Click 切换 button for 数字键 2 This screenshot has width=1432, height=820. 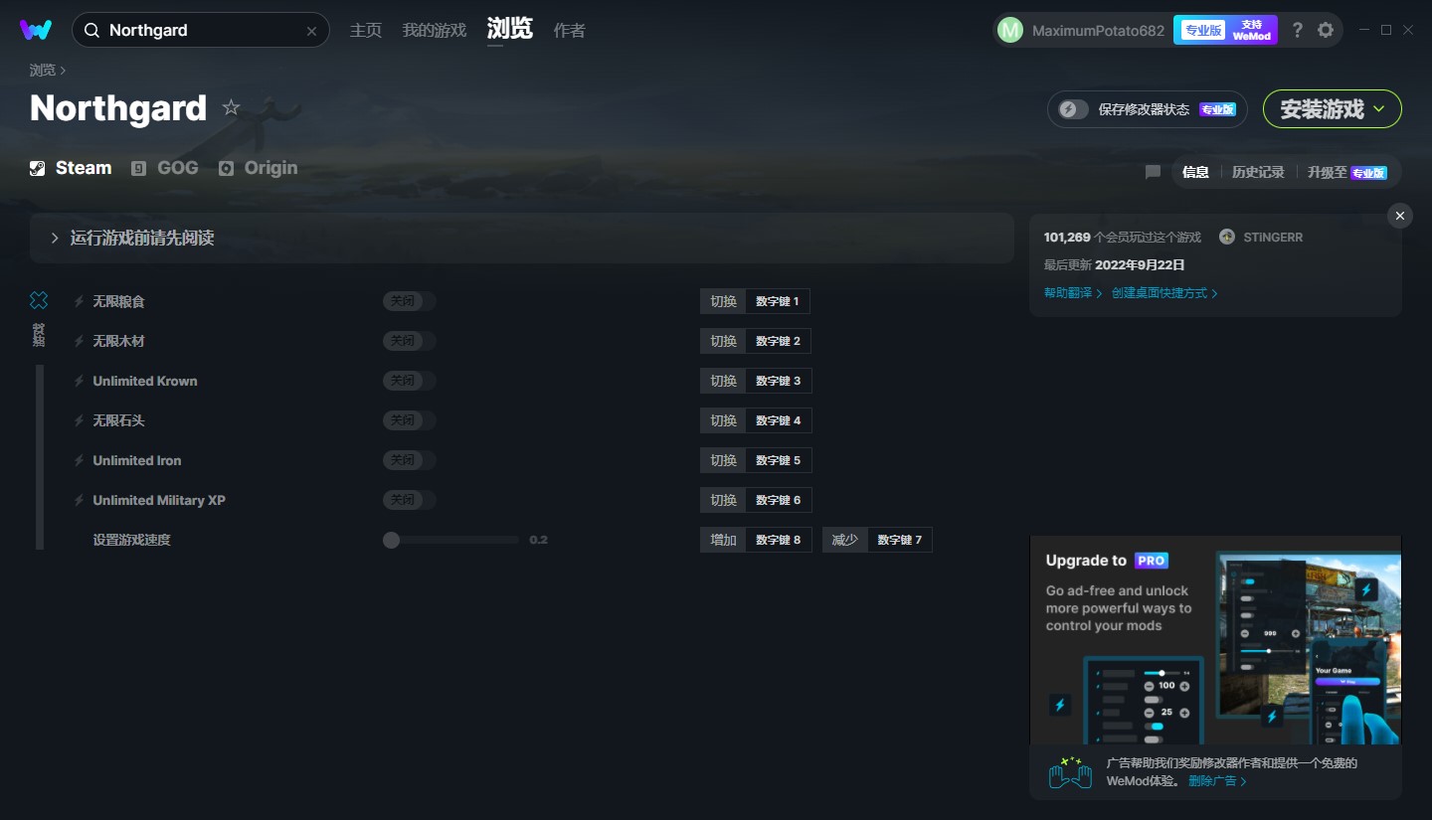(723, 341)
